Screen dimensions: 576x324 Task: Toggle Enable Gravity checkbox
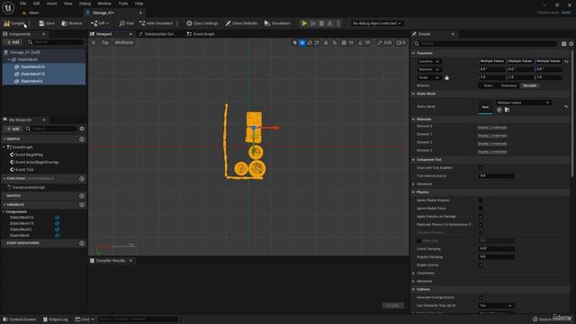(x=481, y=265)
